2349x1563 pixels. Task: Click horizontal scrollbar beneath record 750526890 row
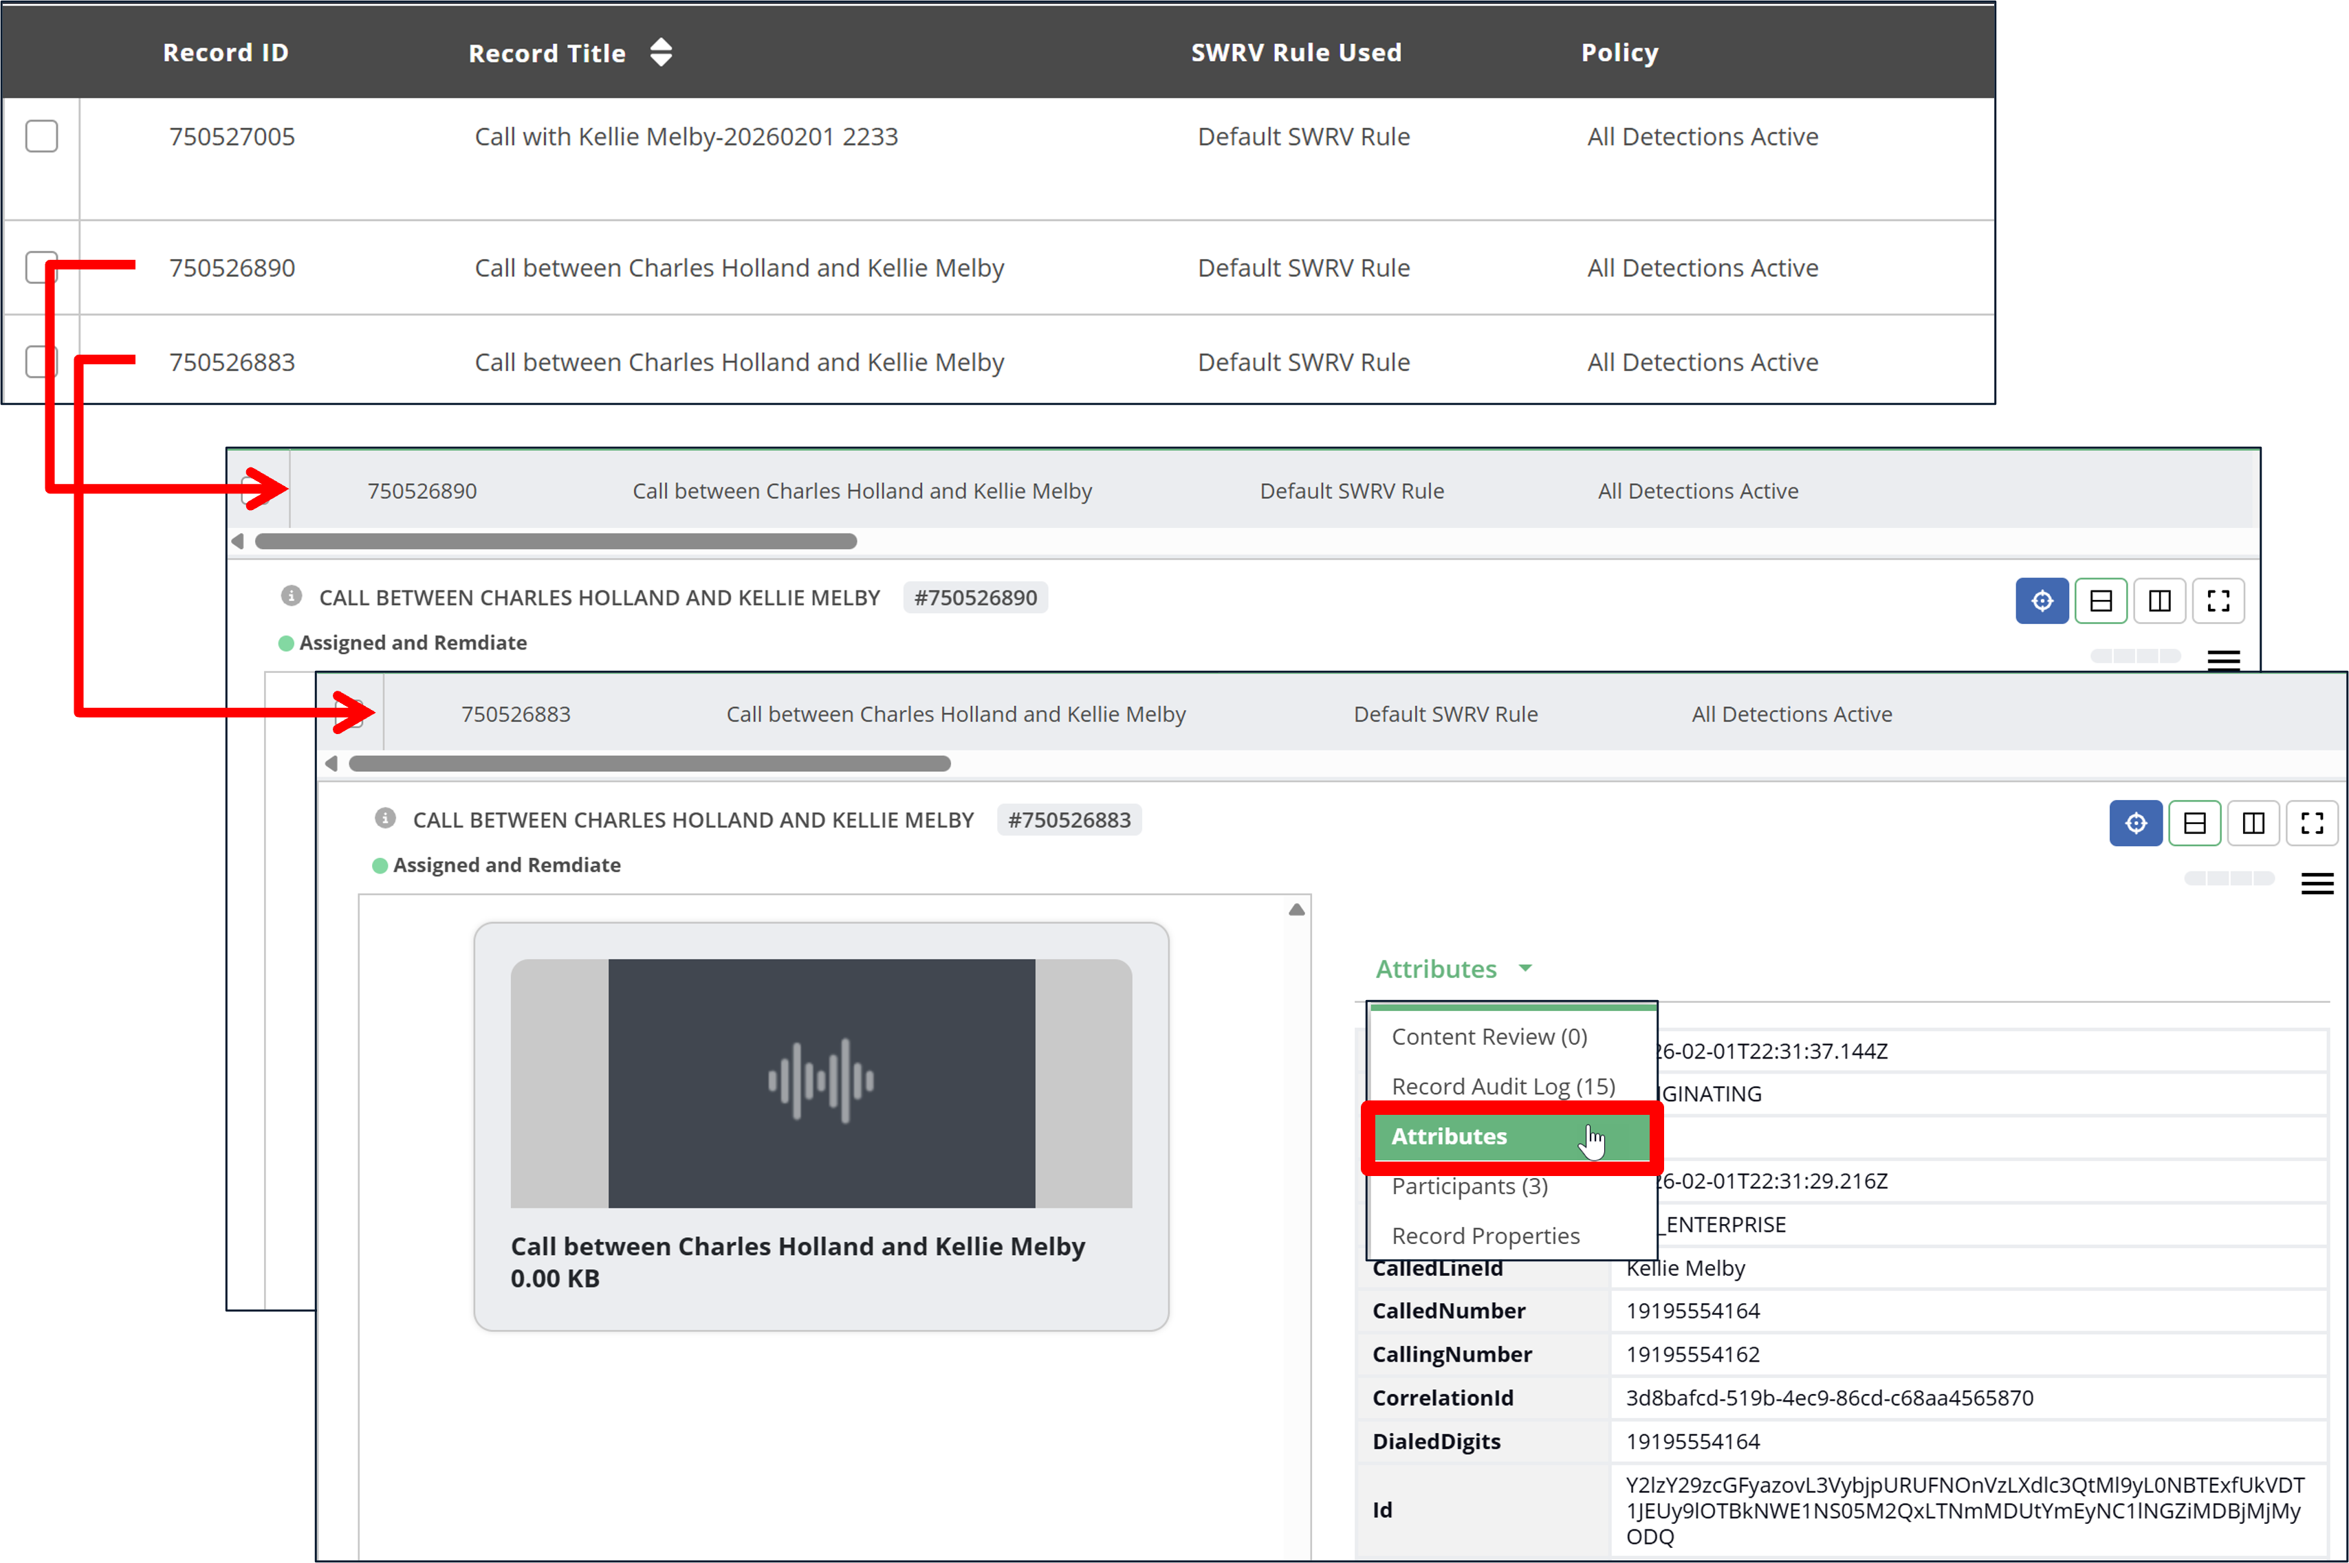556,541
